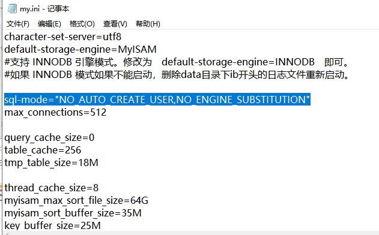The image size is (379, 235).
Task: Open the 编辑(E) menu
Action: [49, 24]
